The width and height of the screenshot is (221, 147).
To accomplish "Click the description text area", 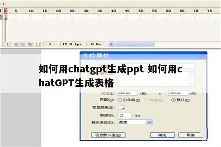I will [x=156, y=79].
